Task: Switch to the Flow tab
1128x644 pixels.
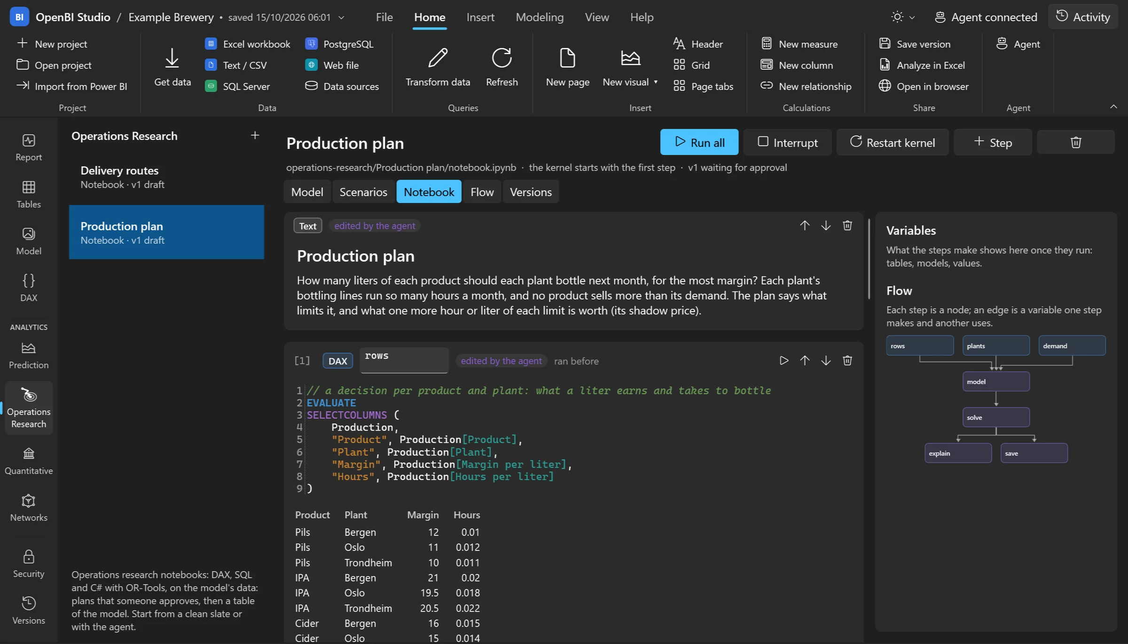Action: [482, 192]
